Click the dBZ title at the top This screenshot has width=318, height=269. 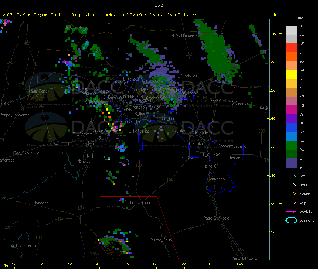(159, 5)
